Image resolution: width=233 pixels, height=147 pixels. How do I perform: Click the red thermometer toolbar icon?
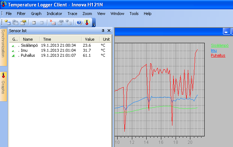(86, 22)
